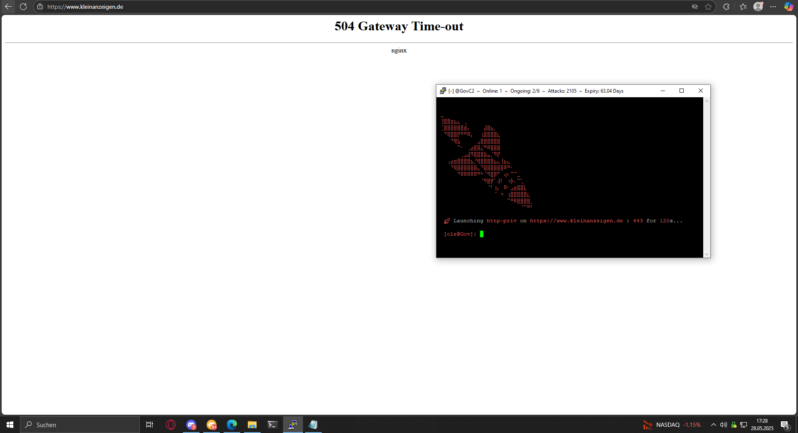Image resolution: width=798 pixels, height=433 pixels.
Task: Click the terminal scrollbar down arrow
Action: [707, 254]
